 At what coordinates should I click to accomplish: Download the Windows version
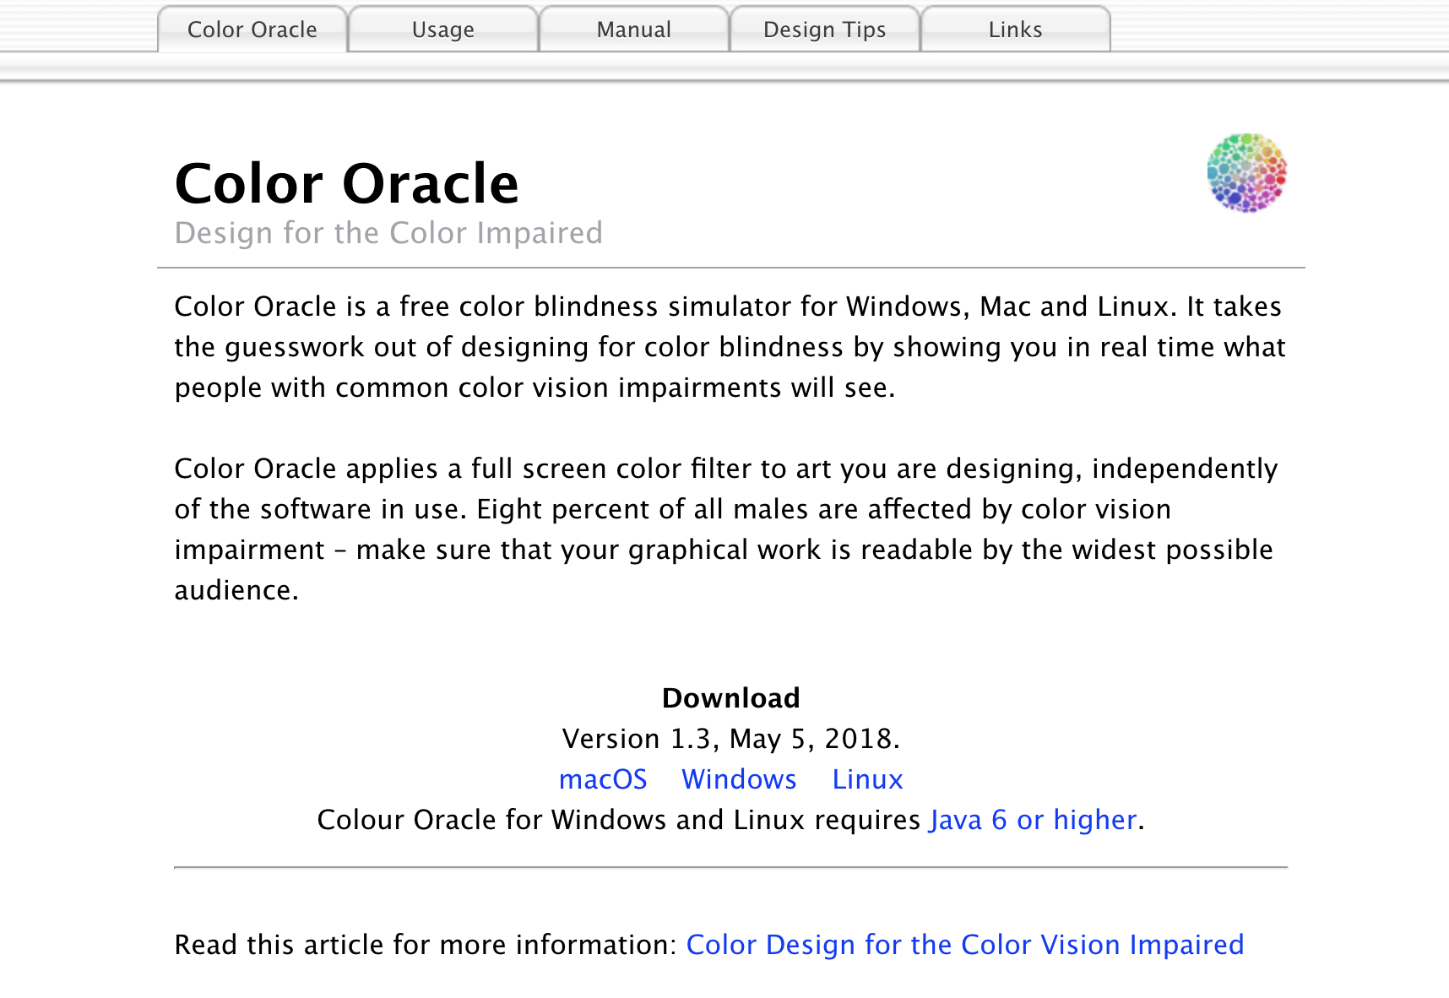pyautogui.click(x=737, y=779)
